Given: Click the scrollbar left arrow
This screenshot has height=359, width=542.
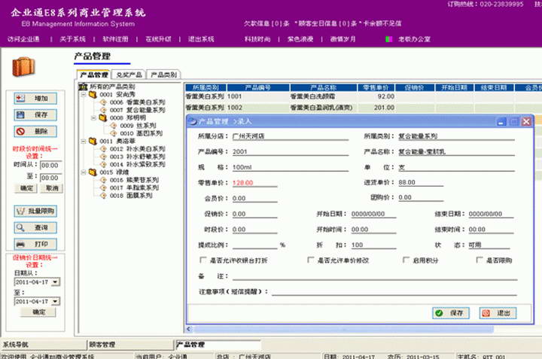Looking at the screenshot, I should (189, 329).
